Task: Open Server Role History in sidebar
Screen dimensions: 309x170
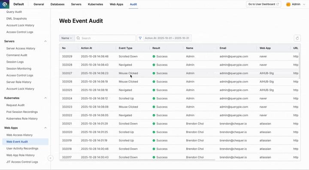Action: coord(19,82)
